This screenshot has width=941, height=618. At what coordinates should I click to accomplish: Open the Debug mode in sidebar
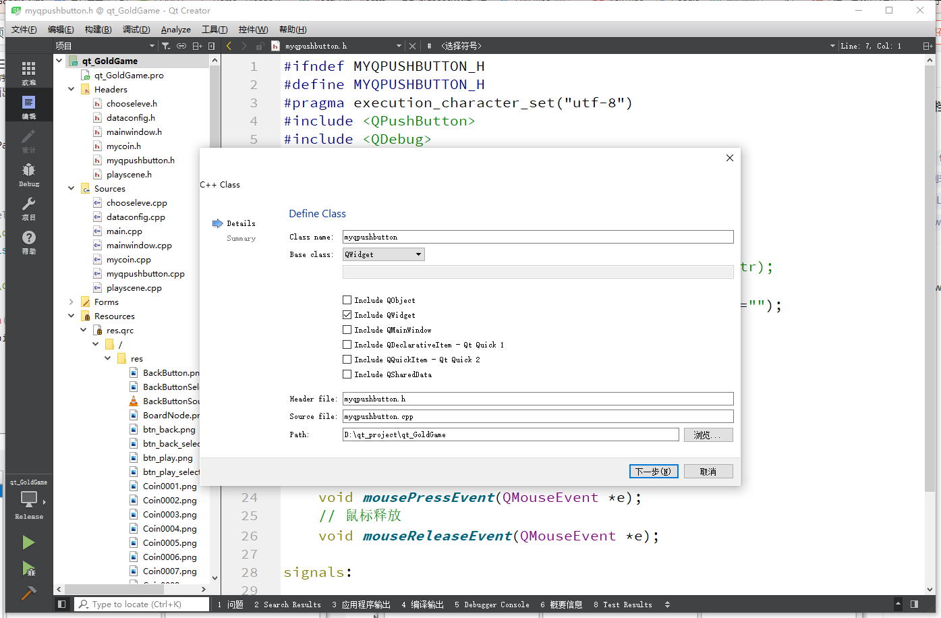click(x=28, y=173)
